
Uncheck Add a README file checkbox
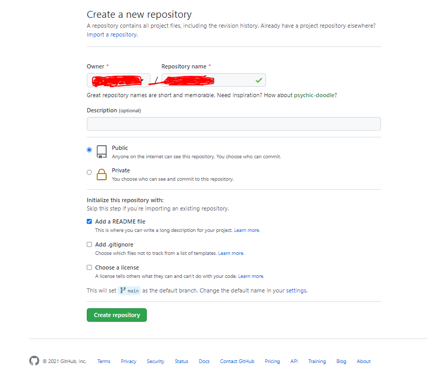point(89,221)
